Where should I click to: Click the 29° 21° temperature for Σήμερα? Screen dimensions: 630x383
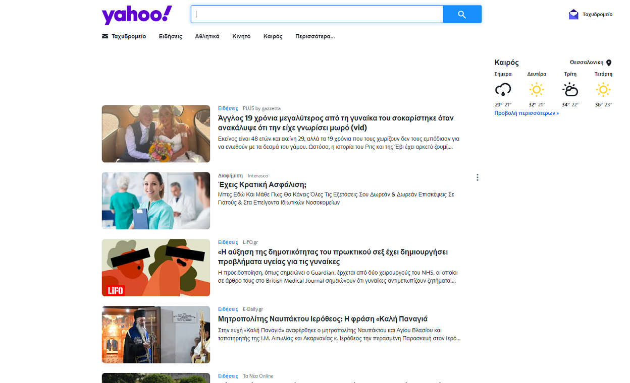click(x=503, y=105)
